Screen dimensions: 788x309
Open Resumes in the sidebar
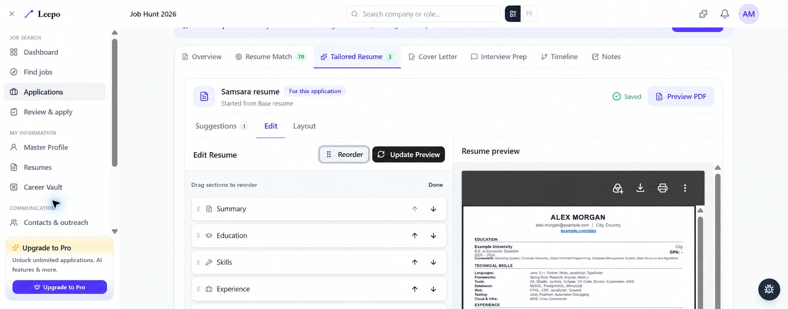[x=55, y=167]
